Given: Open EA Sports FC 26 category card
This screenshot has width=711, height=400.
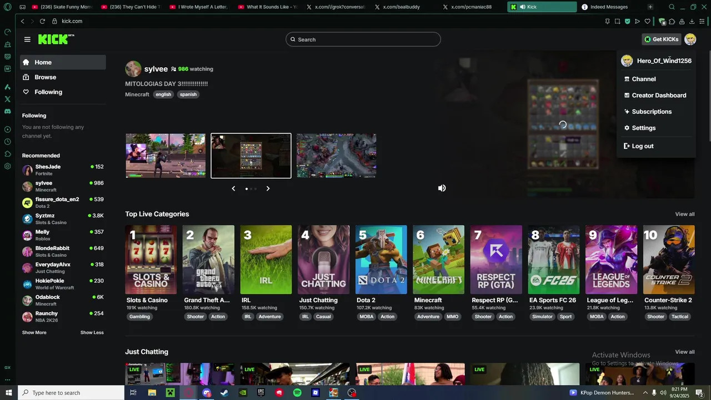Looking at the screenshot, I should click(554, 259).
